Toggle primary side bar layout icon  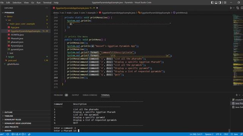[x=212, y=3]
